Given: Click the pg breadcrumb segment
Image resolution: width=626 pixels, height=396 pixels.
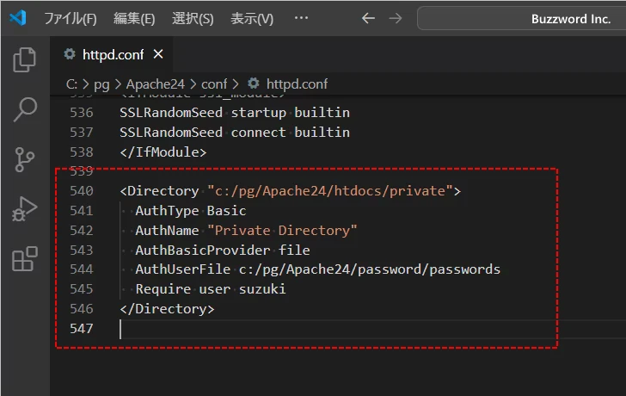Looking at the screenshot, I should (100, 84).
